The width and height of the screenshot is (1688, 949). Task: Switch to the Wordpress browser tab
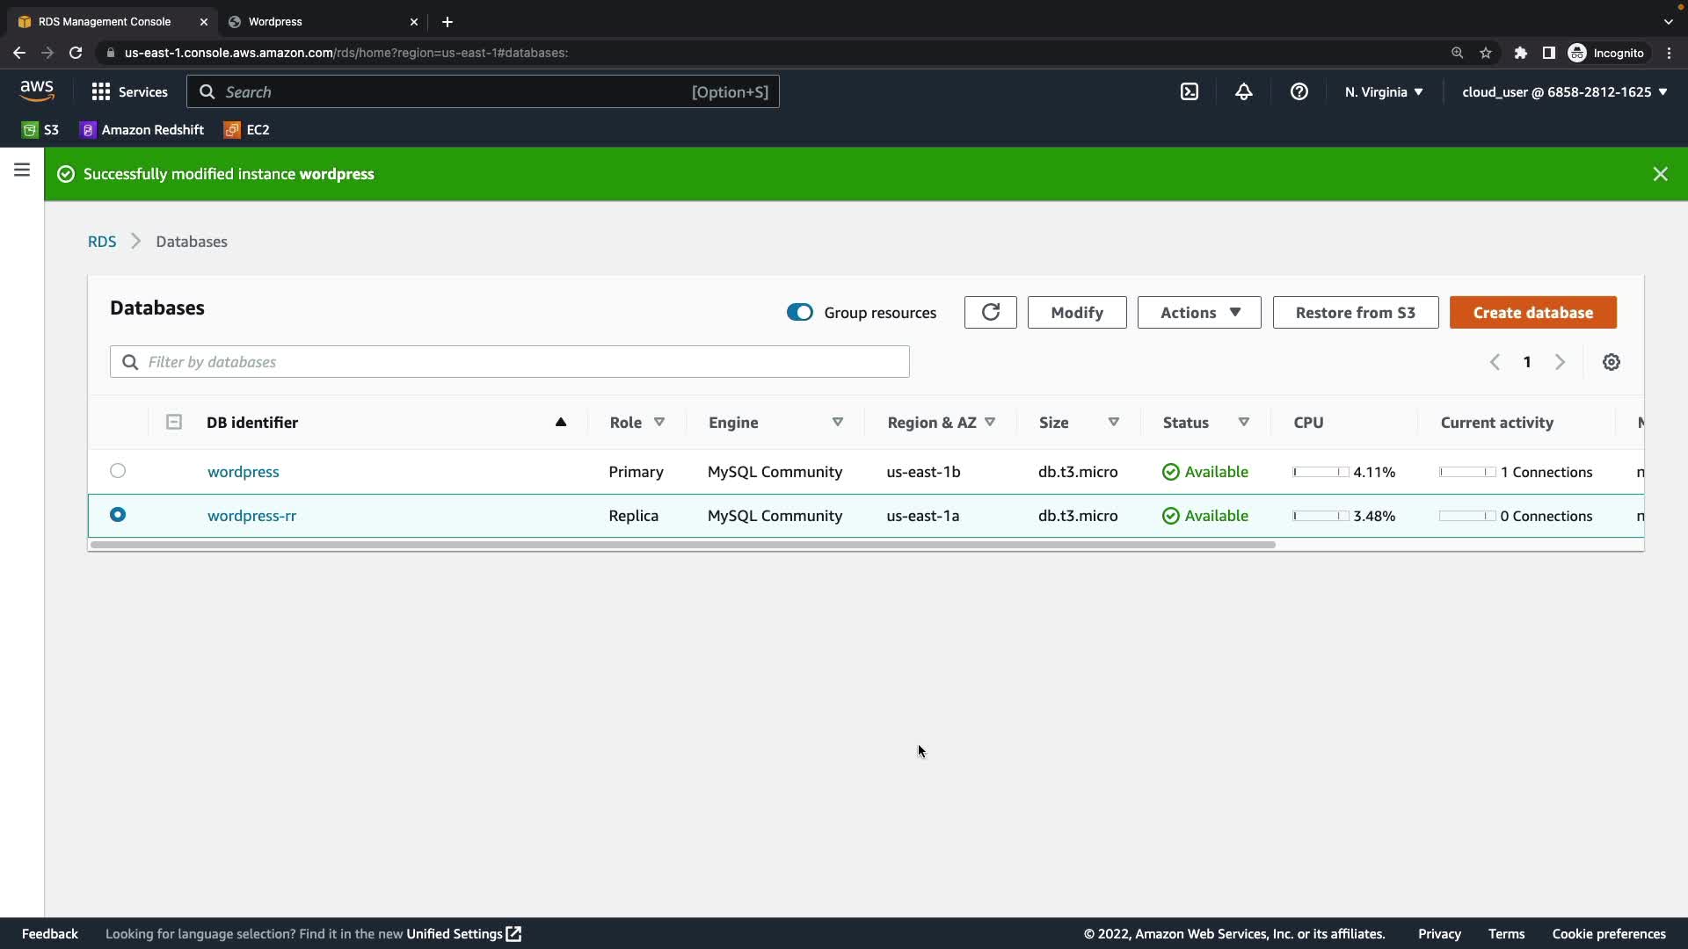click(316, 21)
